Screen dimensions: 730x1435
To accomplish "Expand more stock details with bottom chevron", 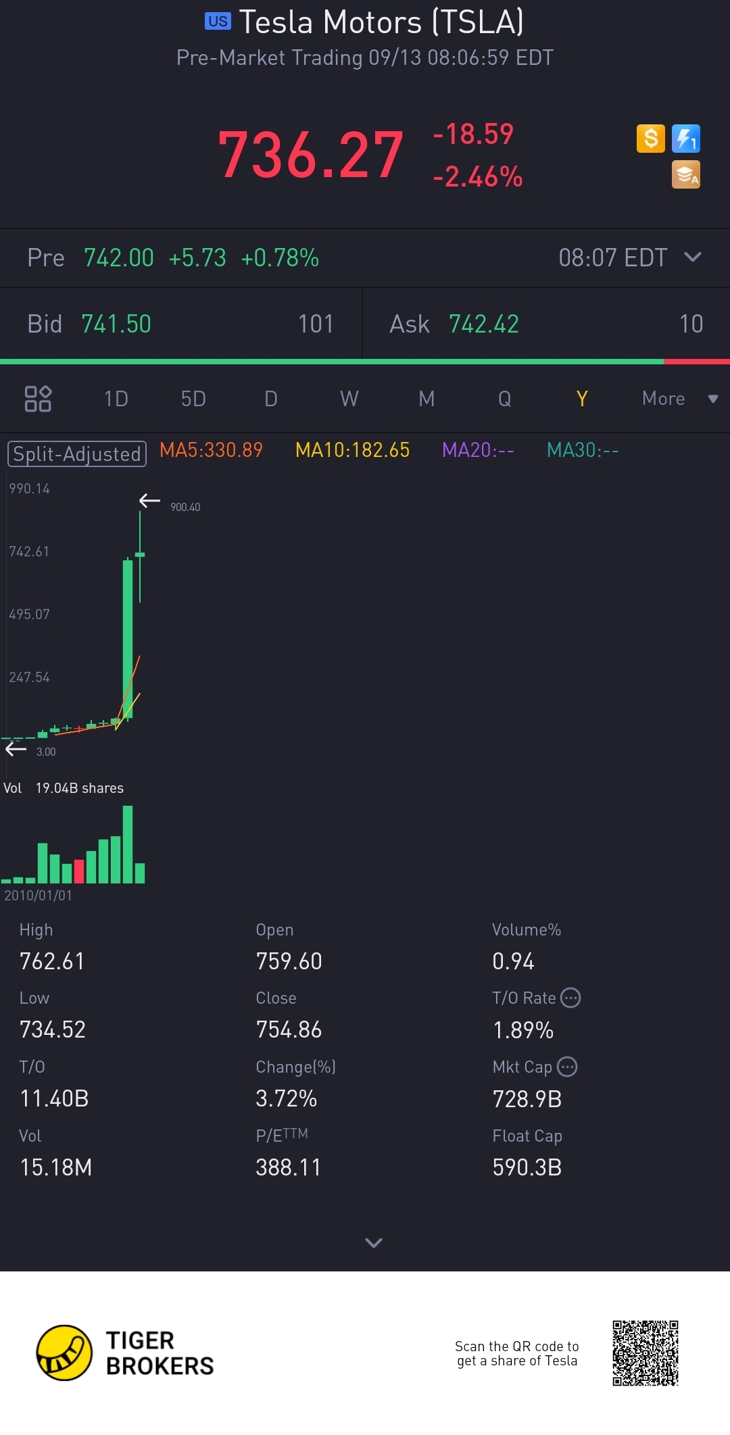I will (x=374, y=1242).
